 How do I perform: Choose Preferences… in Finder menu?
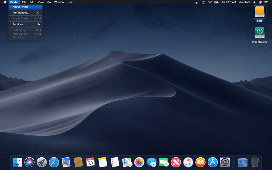[x=25, y=13]
